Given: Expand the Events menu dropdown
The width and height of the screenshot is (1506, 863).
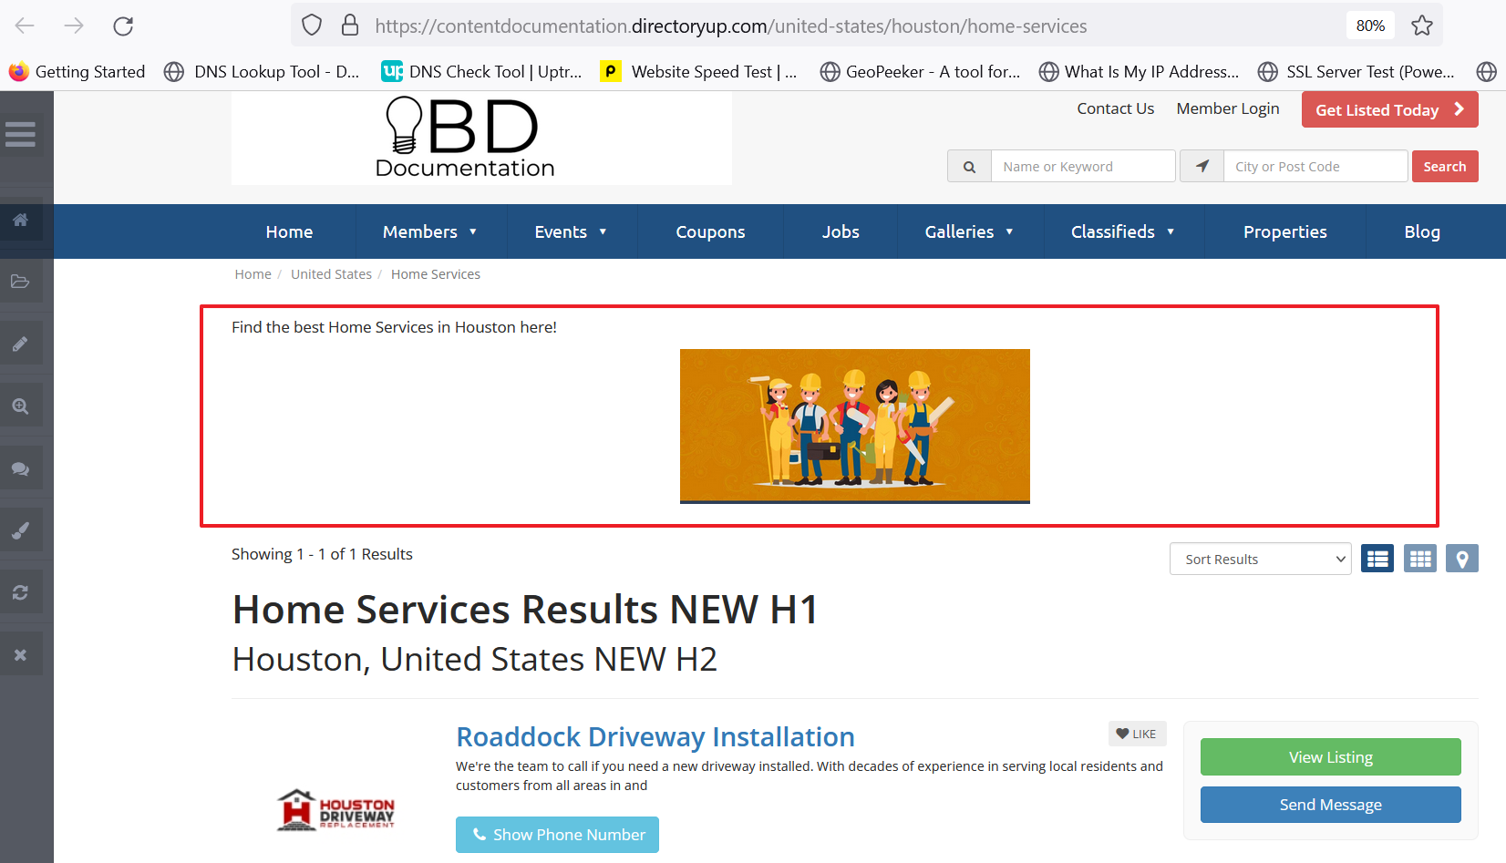Looking at the screenshot, I should pos(571,231).
